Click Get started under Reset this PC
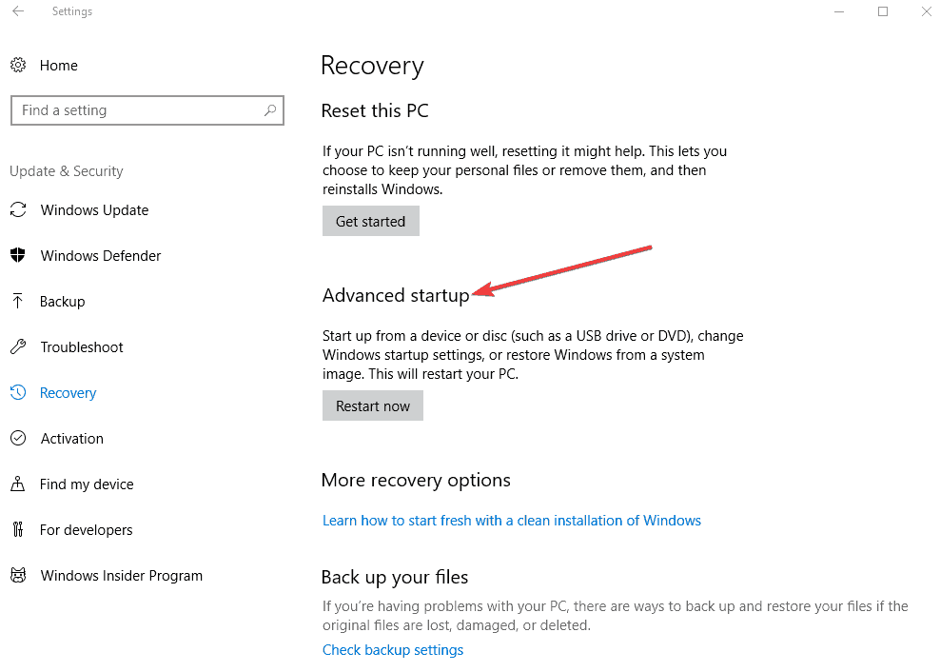The height and width of the screenshot is (672, 940). pos(370,222)
